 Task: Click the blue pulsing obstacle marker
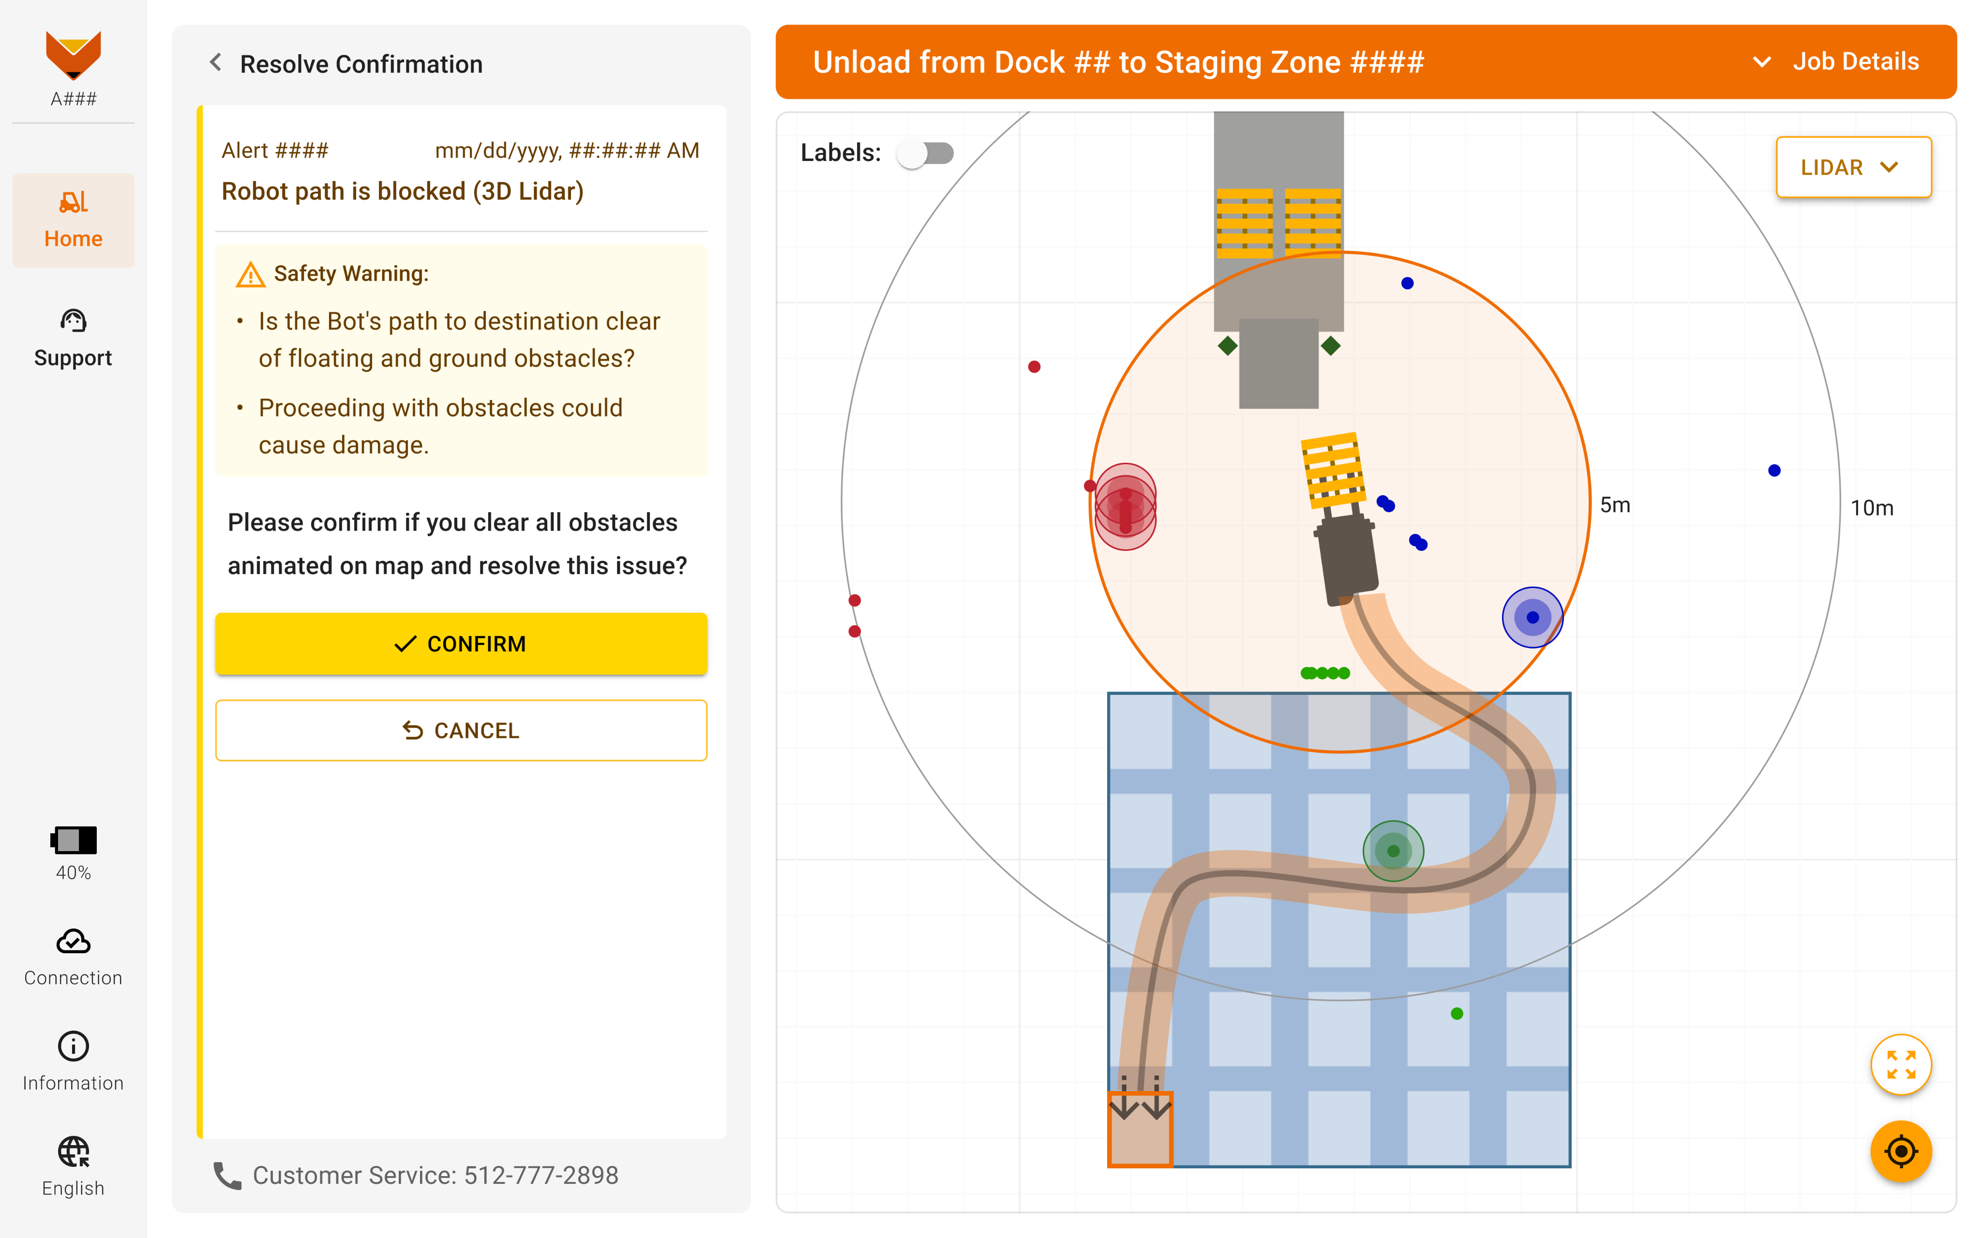1532,618
